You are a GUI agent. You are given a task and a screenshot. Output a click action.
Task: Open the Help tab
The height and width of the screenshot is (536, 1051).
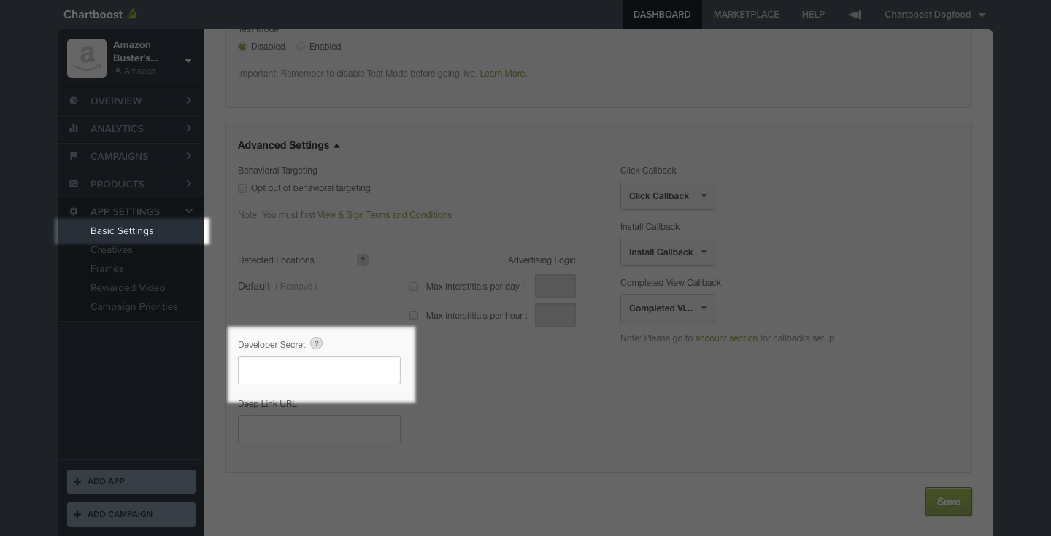pyautogui.click(x=813, y=15)
